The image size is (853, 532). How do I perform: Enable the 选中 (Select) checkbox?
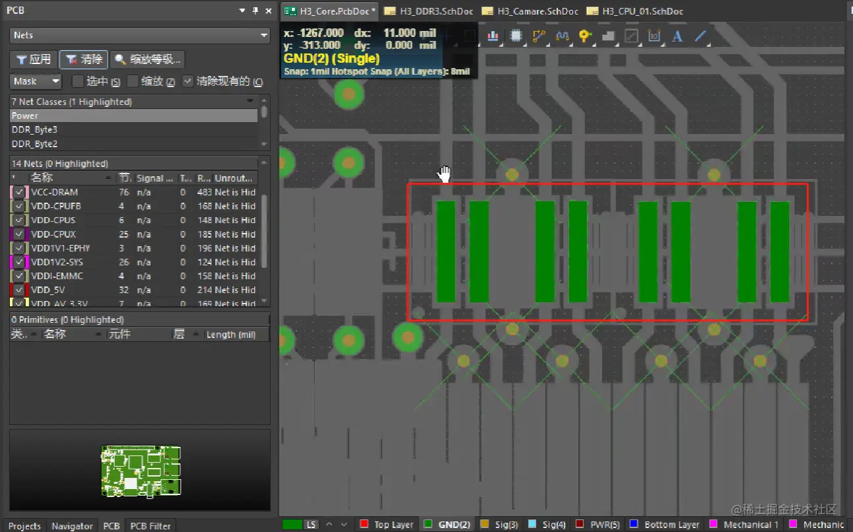point(78,81)
